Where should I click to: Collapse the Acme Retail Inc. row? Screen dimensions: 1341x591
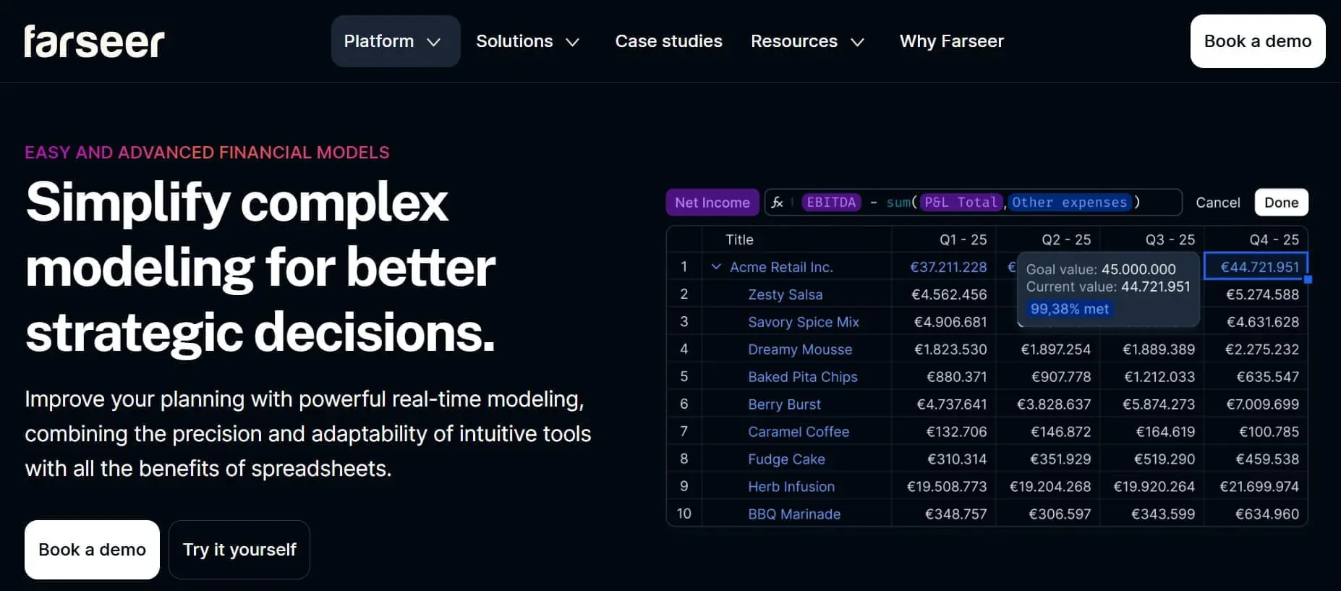tap(716, 266)
